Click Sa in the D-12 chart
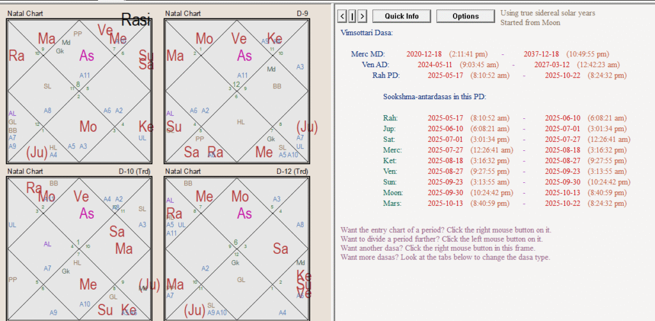655x321 pixels. [x=280, y=249]
